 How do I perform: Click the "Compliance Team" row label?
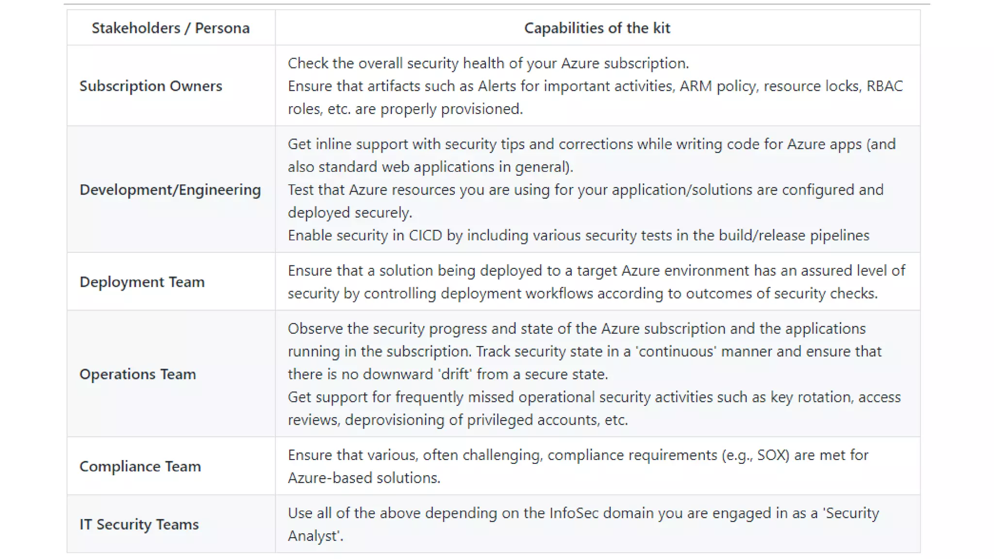coord(140,466)
